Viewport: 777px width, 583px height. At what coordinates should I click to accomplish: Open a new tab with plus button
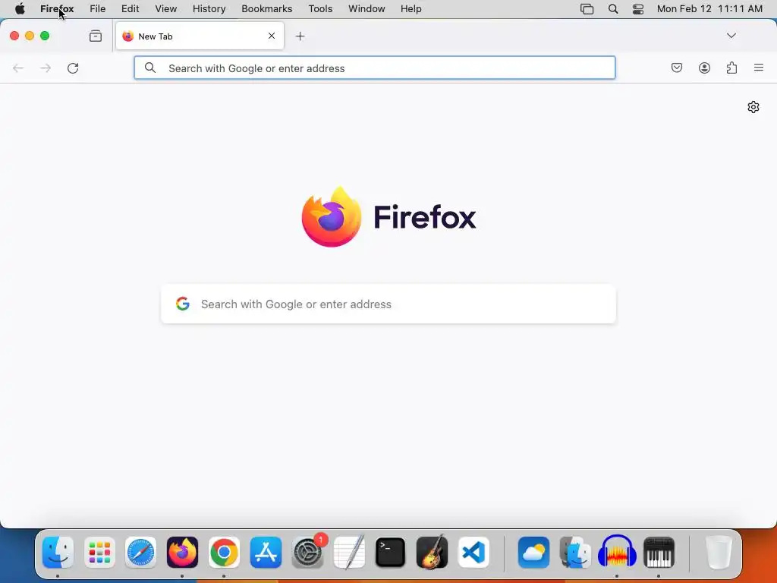[300, 36]
